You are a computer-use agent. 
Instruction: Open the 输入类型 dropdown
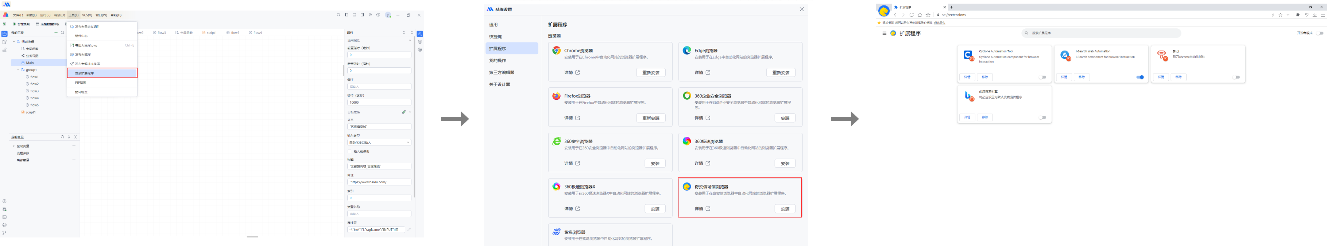379,143
